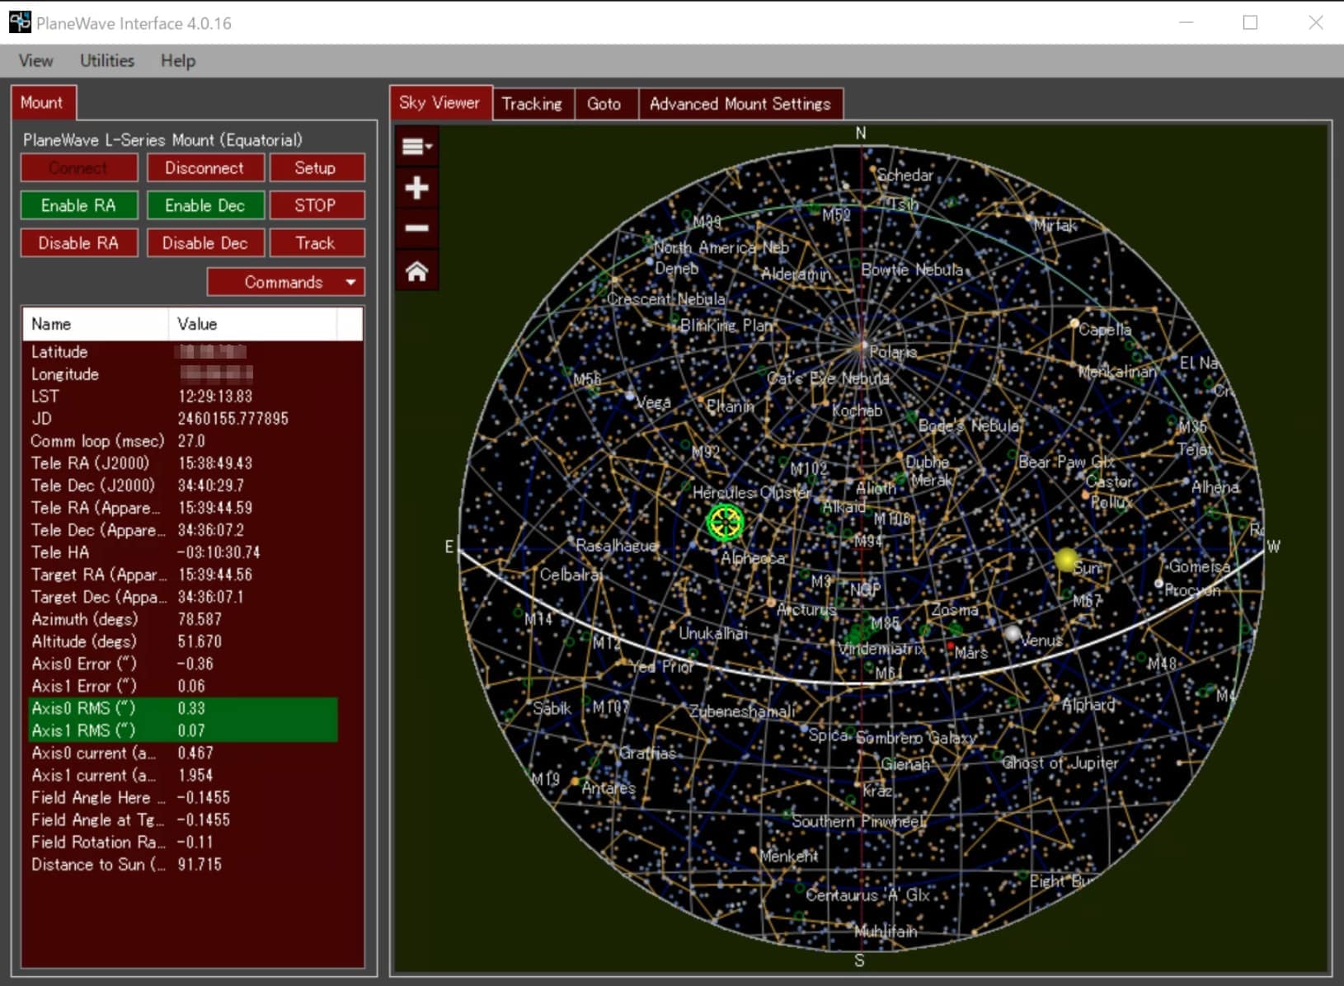Open the sky viewer hamburger menu icon

[416, 147]
